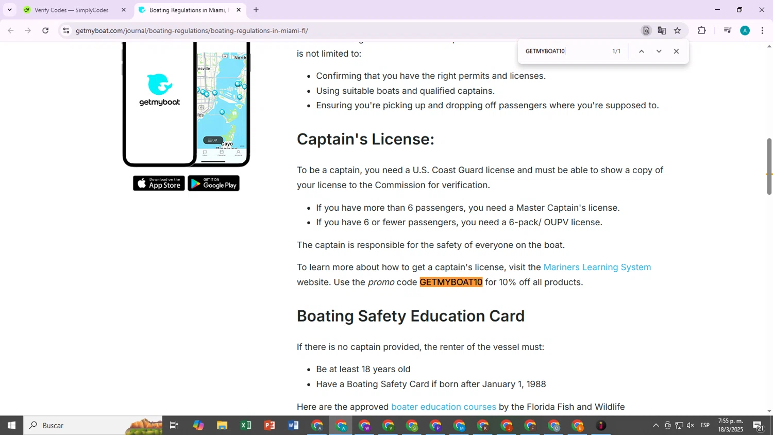Switch to Chrome profile J taskbar icon
The image size is (773, 435).
(507, 426)
